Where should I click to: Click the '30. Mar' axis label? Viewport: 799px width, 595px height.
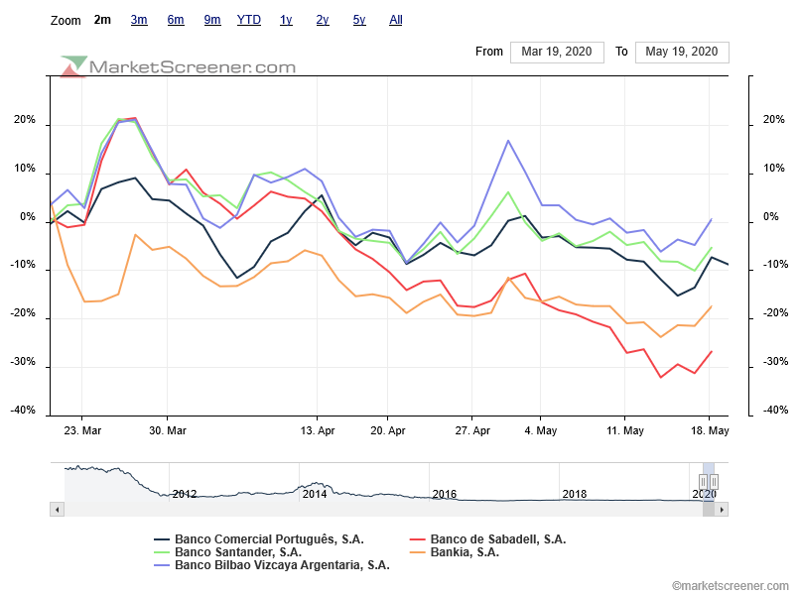click(168, 430)
